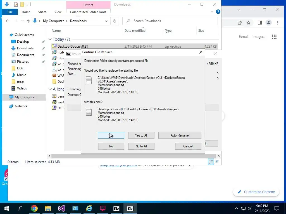Open Music in navigation pane
The image size is (286, 214).
click(x=21, y=75)
